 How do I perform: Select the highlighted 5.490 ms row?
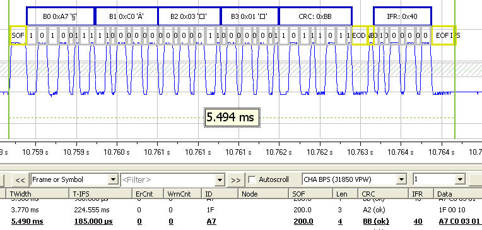click(241, 221)
